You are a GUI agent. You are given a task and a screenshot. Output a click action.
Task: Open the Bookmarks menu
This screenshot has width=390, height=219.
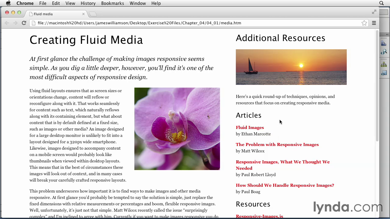point(112,3)
